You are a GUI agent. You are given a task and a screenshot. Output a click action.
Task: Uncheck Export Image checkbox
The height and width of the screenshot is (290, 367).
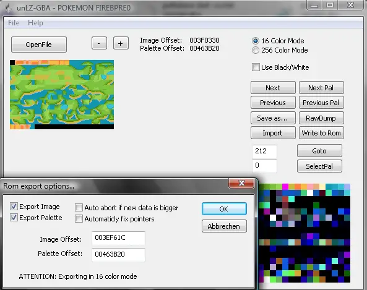click(14, 207)
